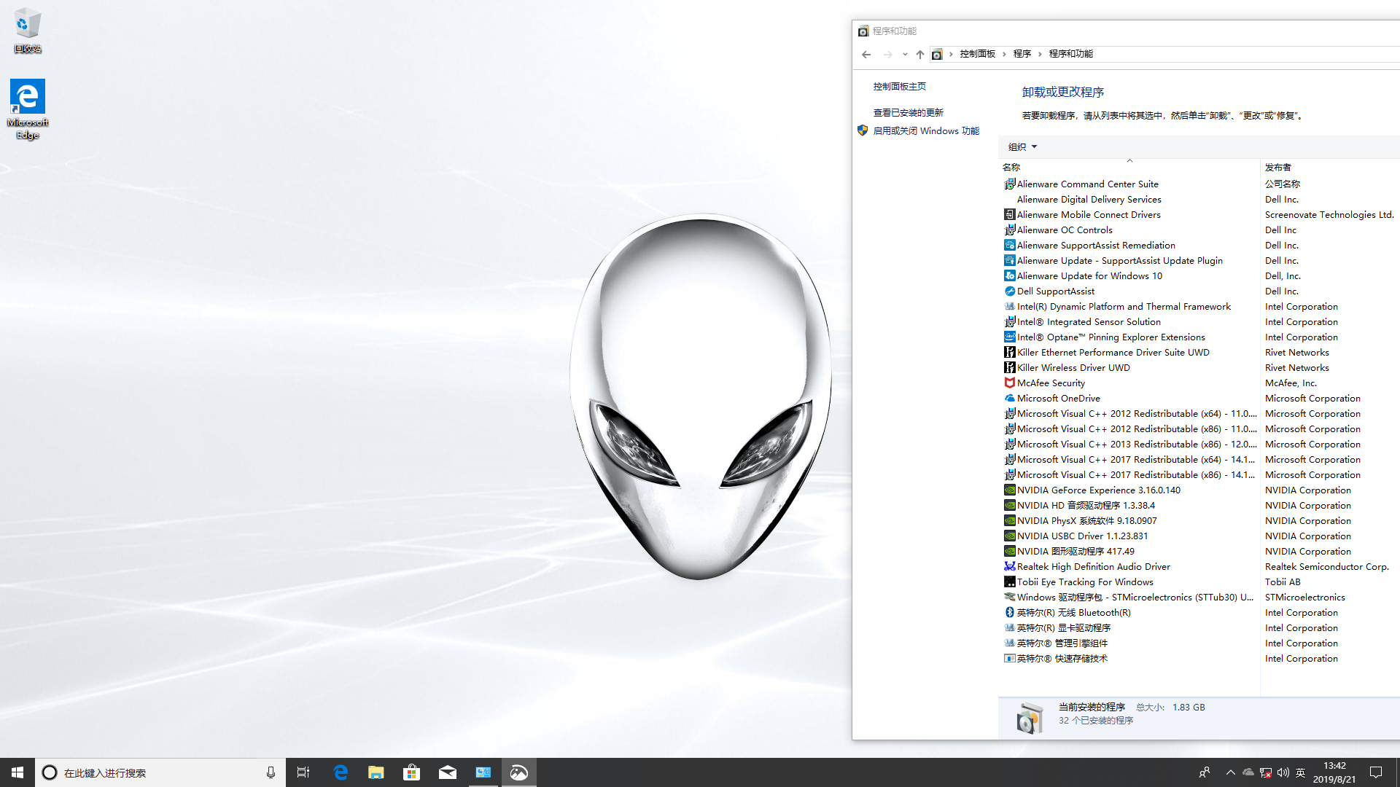The width and height of the screenshot is (1400, 787).
Task: Select Alienware OC Controls entry
Action: pyautogui.click(x=1064, y=230)
